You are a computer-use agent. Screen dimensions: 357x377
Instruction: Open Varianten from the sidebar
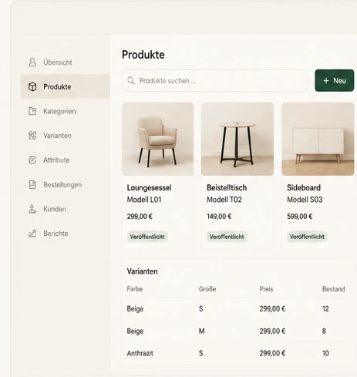(66, 136)
